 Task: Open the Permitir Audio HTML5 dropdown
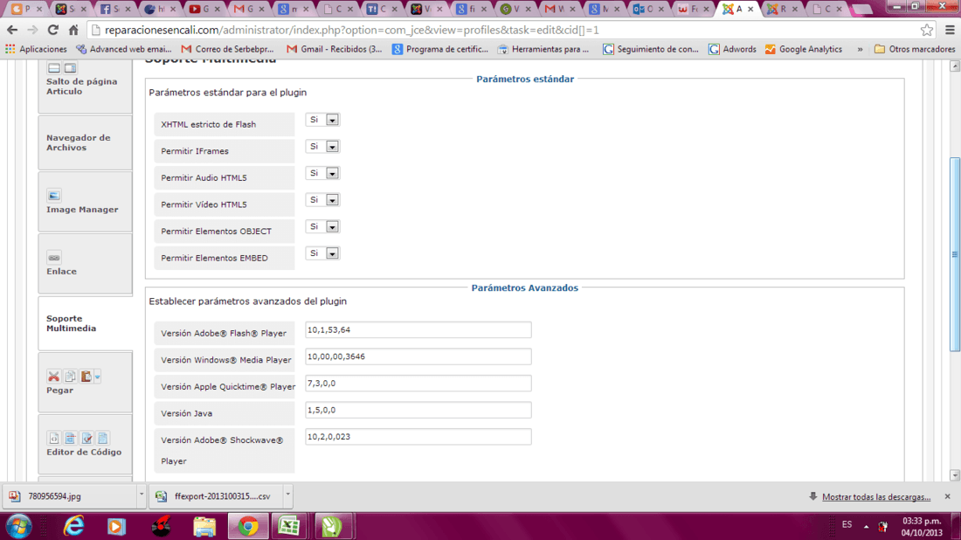[322, 174]
